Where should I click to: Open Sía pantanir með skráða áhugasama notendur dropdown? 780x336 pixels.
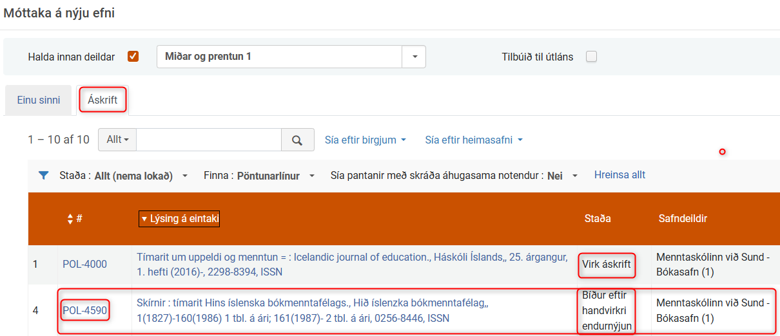tap(454, 176)
